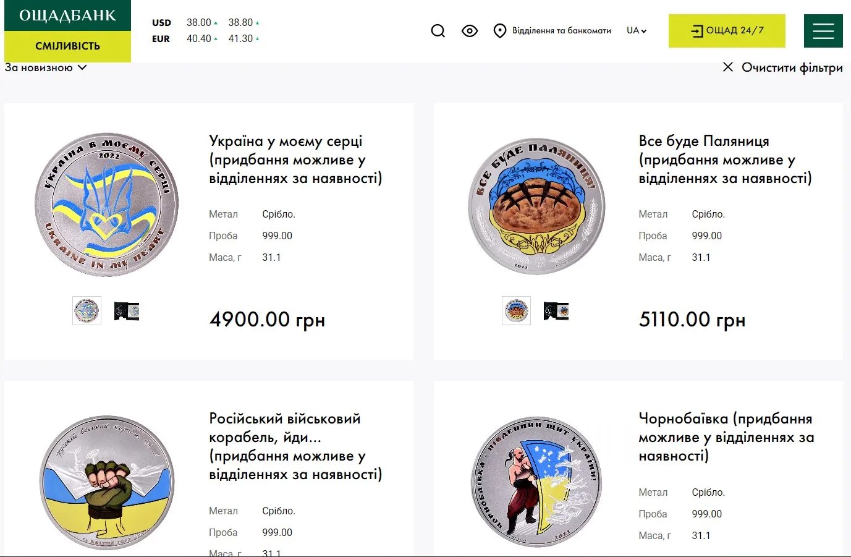The image size is (851, 557).
Task: Toggle the accessibility eye icon
Action: pyautogui.click(x=470, y=31)
